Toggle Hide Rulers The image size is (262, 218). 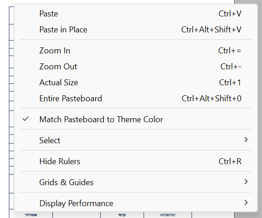pyautogui.click(x=136, y=161)
